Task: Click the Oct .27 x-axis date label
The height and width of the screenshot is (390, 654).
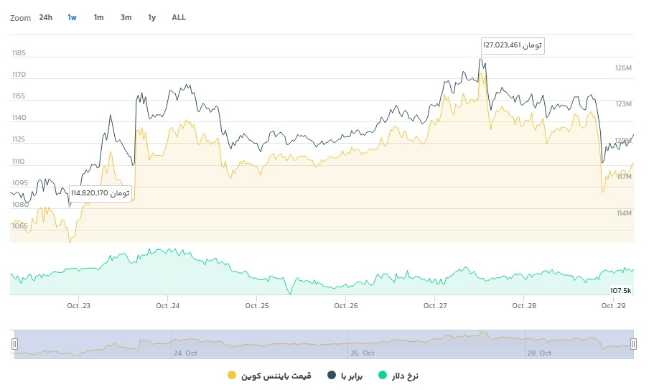Action: [435, 306]
